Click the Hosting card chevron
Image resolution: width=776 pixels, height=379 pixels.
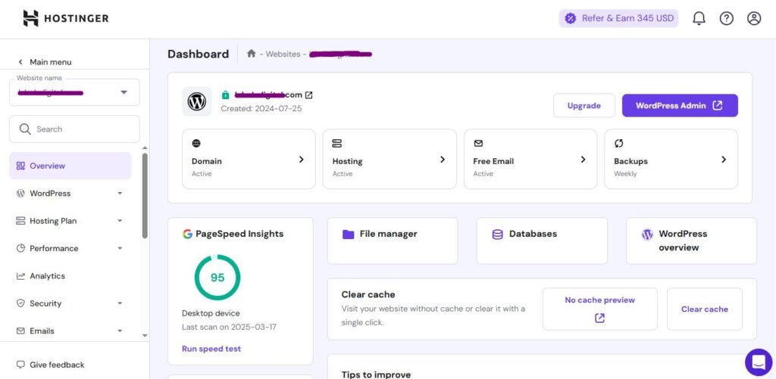click(443, 159)
